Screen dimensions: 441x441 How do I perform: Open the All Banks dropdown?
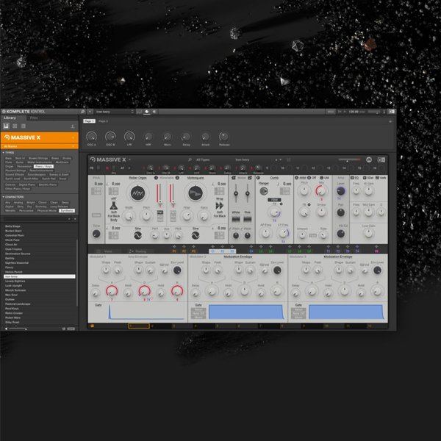click(x=40, y=146)
